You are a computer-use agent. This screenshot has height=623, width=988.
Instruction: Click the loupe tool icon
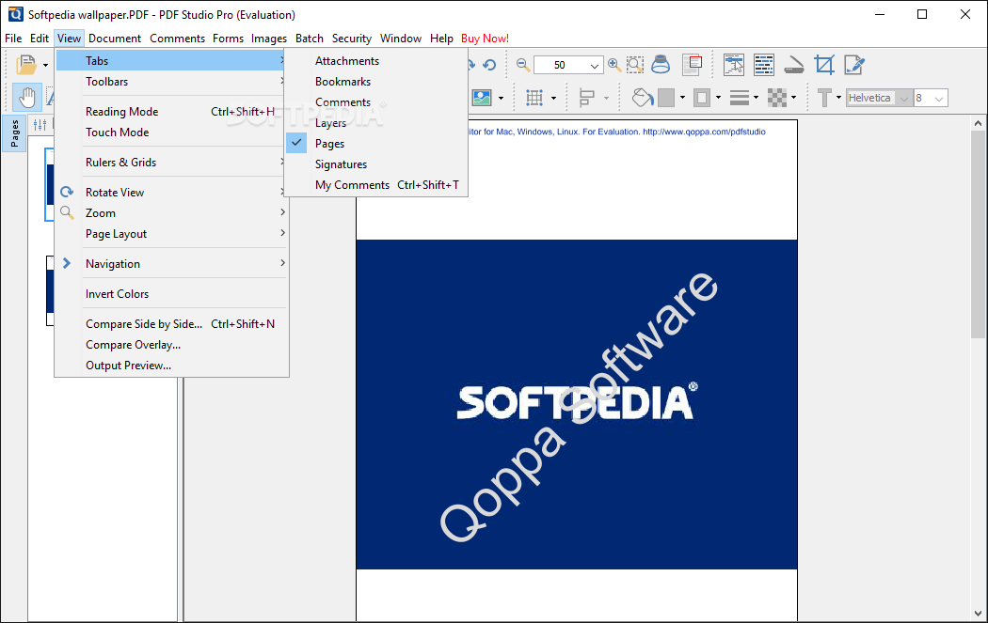pyautogui.click(x=661, y=65)
